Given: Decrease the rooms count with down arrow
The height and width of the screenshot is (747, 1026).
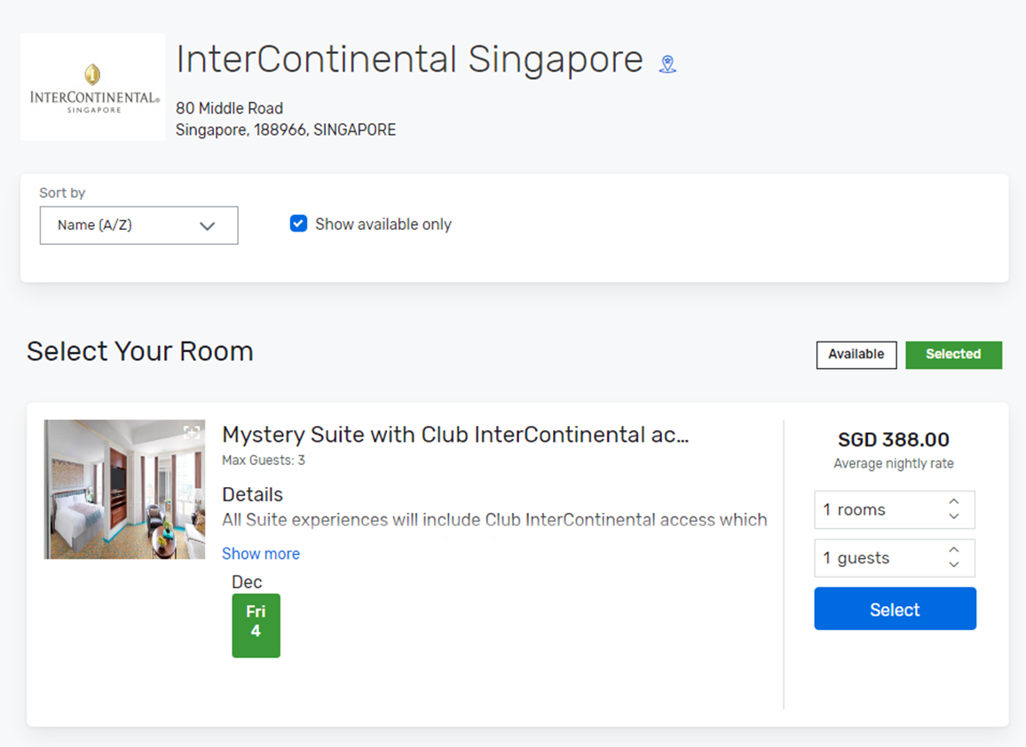Looking at the screenshot, I should click(954, 516).
